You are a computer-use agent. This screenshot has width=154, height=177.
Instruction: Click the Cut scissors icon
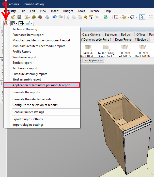pos(68,17)
